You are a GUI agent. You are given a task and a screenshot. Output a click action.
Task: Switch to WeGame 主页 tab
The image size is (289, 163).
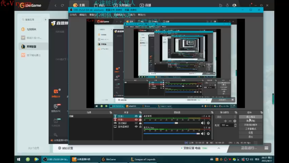(79, 5)
